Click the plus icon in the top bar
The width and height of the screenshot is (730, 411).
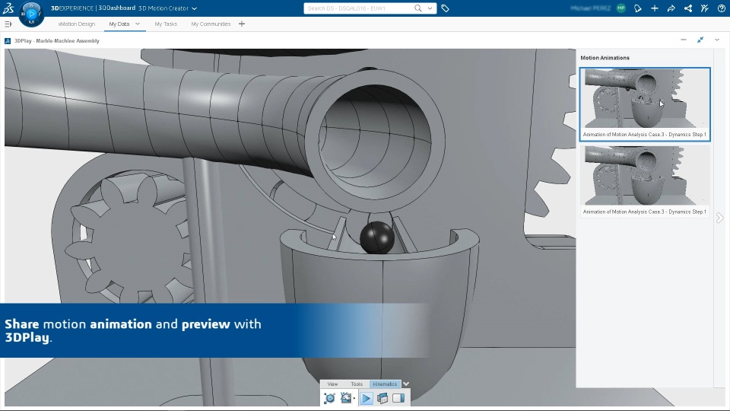point(655,8)
